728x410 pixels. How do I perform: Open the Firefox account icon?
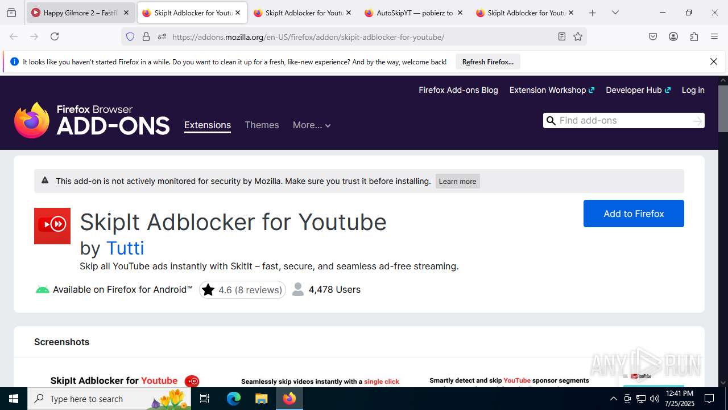[673, 36]
